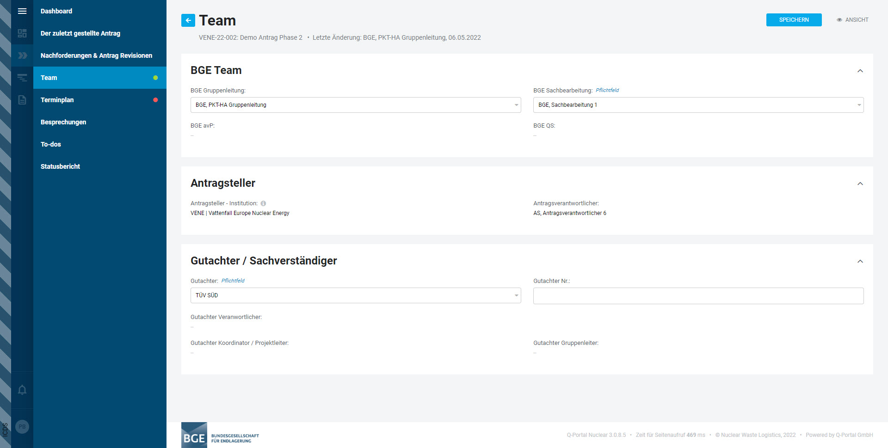Collapse the Gutachter / Sachverständiger section

coord(860,261)
